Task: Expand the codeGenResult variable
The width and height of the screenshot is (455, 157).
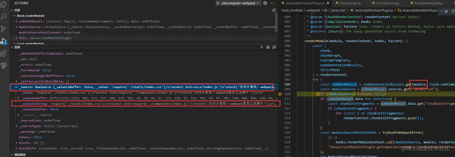Action: coord(17,21)
